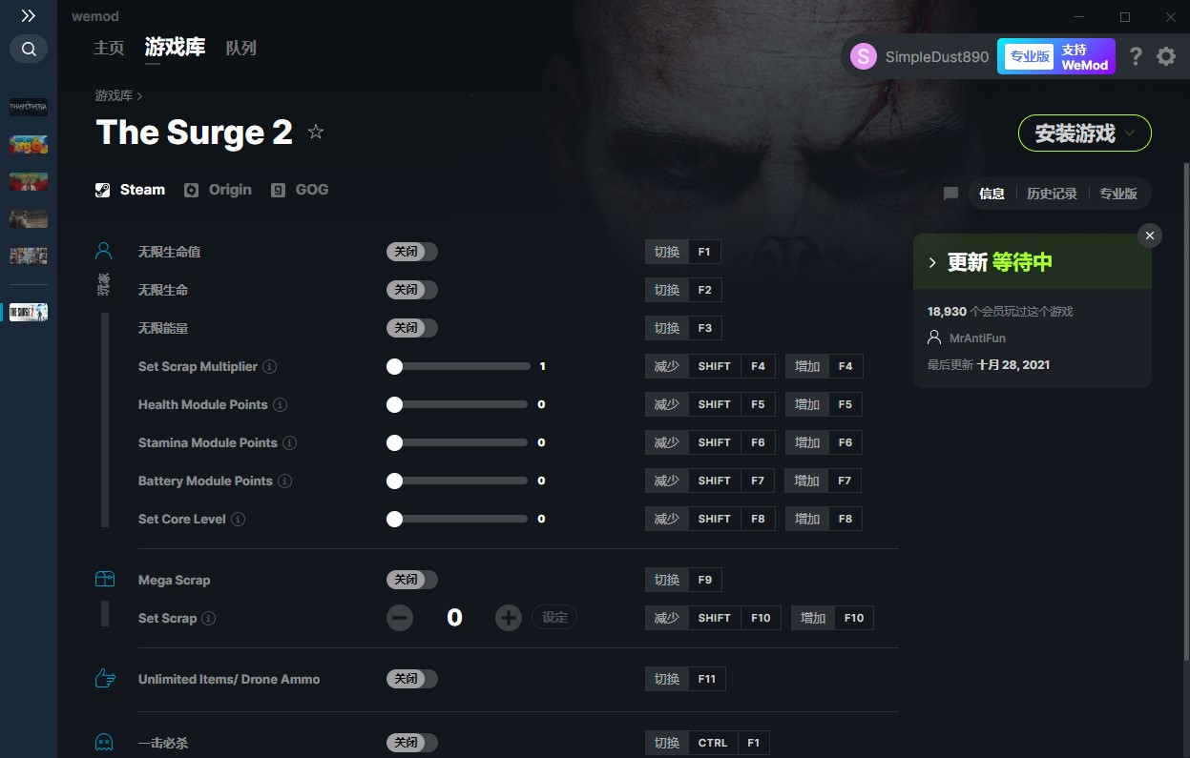Image resolution: width=1190 pixels, height=758 pixels.
Task: Click the player category icon
Action: point(104,252)
